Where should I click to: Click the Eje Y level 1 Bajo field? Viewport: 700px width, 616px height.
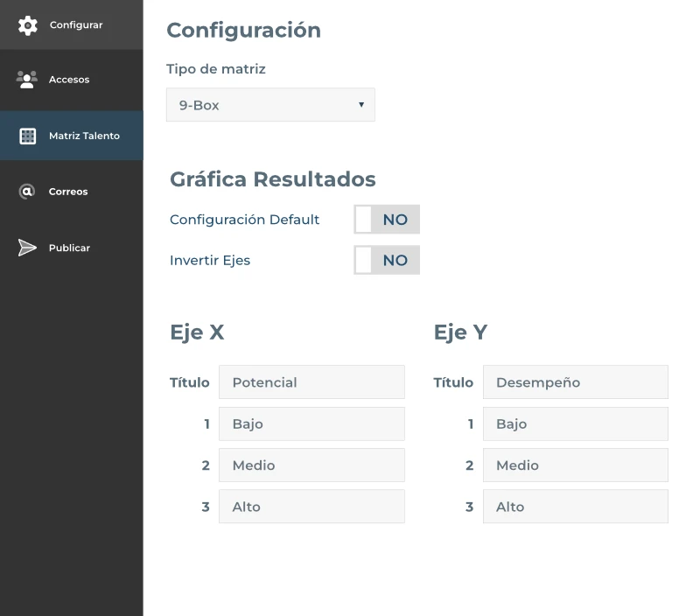click(575, 423)
